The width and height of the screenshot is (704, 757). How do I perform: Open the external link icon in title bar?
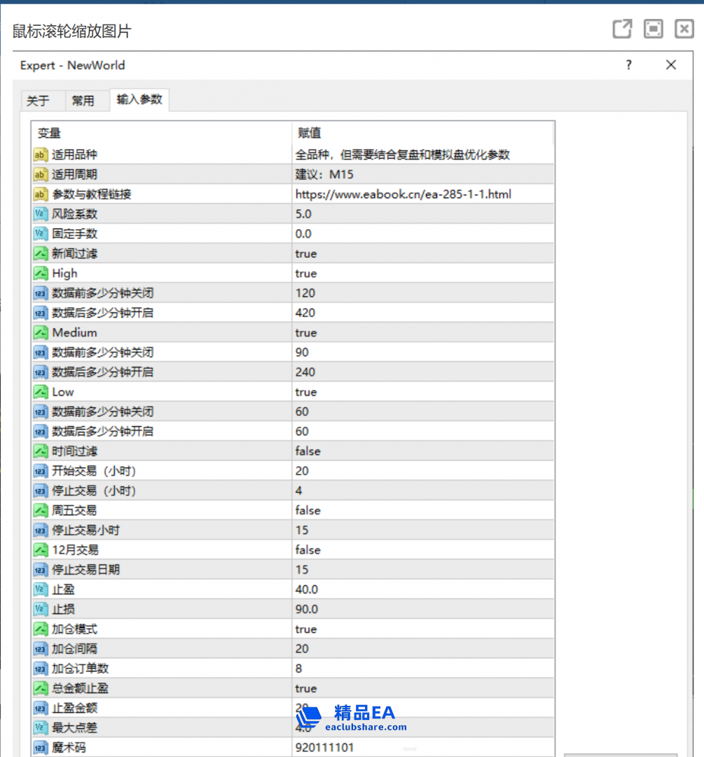point(621,29)
